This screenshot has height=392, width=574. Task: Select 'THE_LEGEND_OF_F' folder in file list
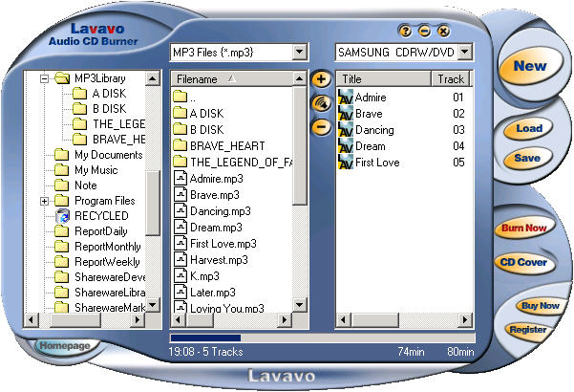point(242,162)
